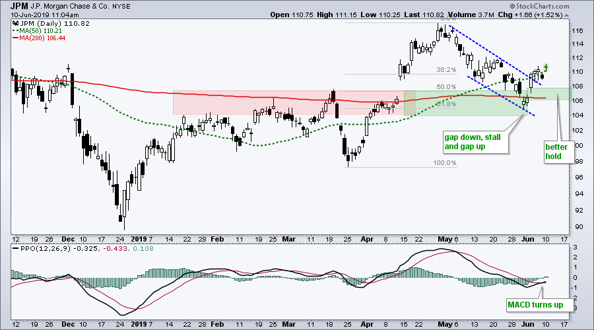The width and height of the screenshot is (594, 330).
Task: Click the MA(50) 110.21 legend label
Action: tap(41, 30)
